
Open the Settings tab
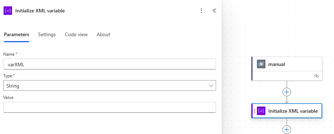point(47,34)
